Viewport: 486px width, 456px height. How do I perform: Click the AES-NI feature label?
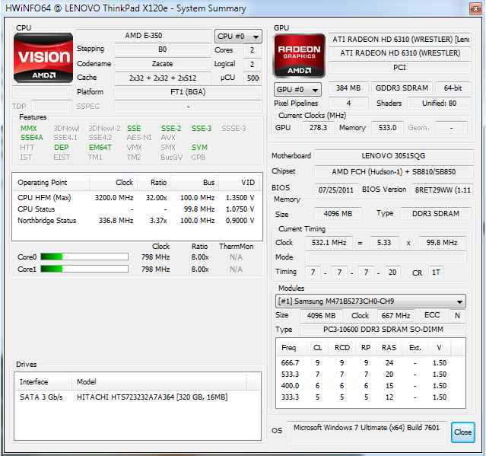[x=139, y=138]
